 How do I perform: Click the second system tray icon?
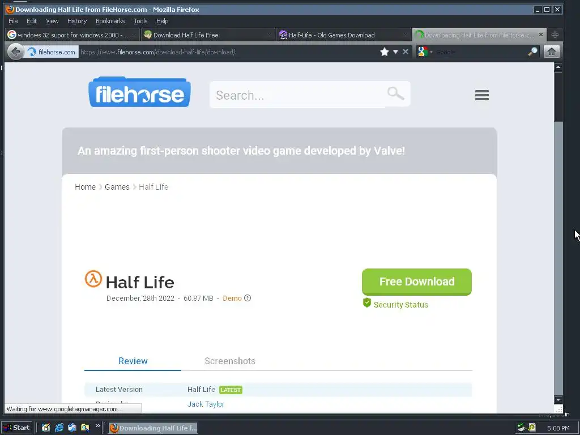[x=532, y=428]
